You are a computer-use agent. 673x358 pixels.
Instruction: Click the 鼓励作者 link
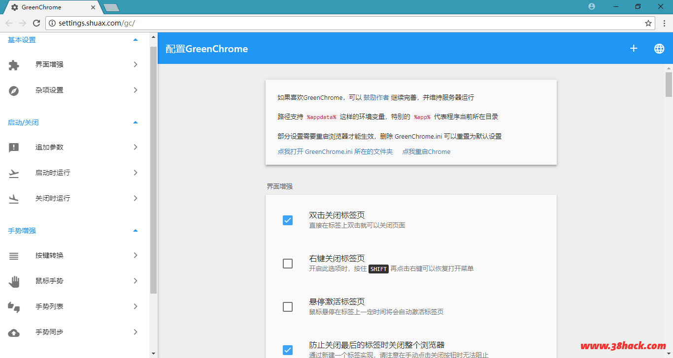[x=376, y=97]
